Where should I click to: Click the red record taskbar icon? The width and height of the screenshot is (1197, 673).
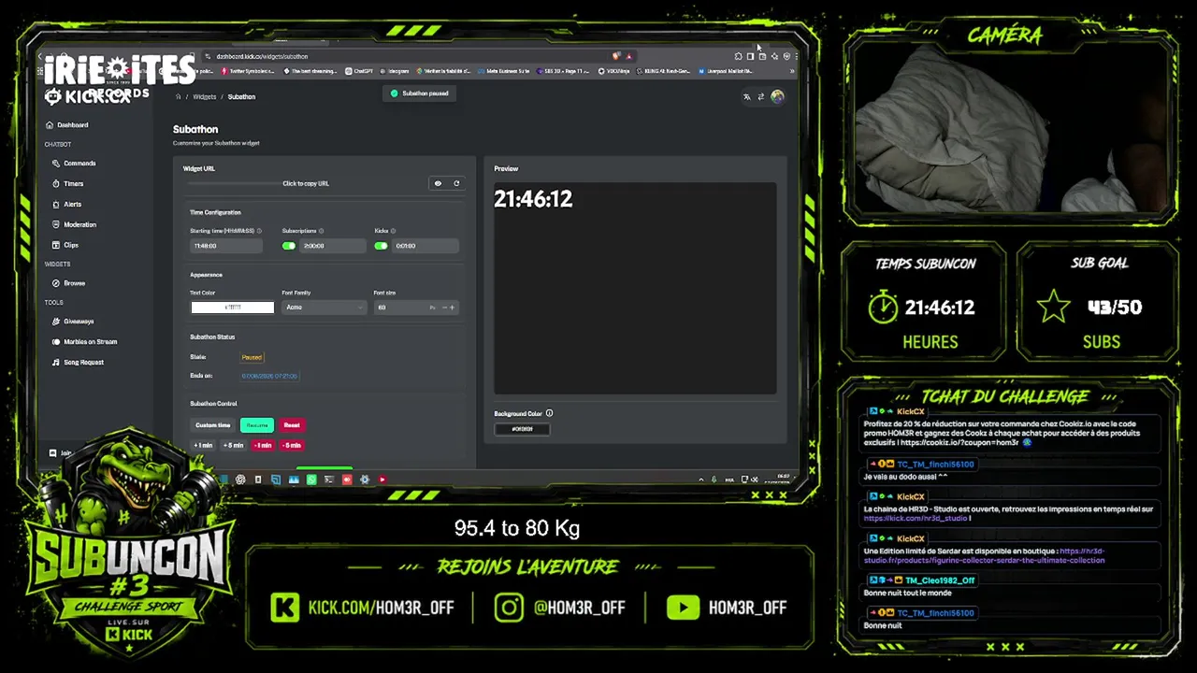(347, 480)
